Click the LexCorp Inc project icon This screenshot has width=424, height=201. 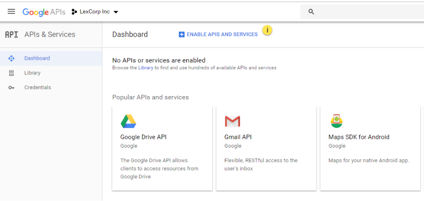(x=74, y=12)
